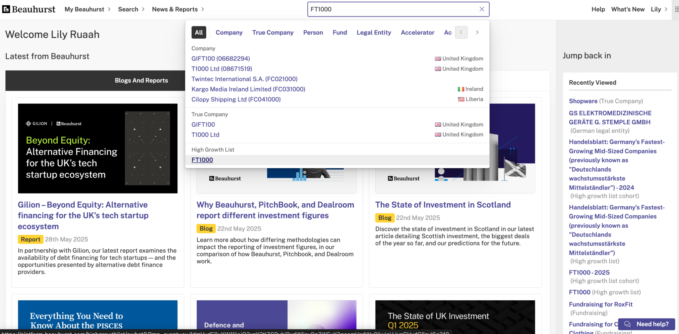Select the Fund filter tab
The image size is (679, 334).
[340, 32]
